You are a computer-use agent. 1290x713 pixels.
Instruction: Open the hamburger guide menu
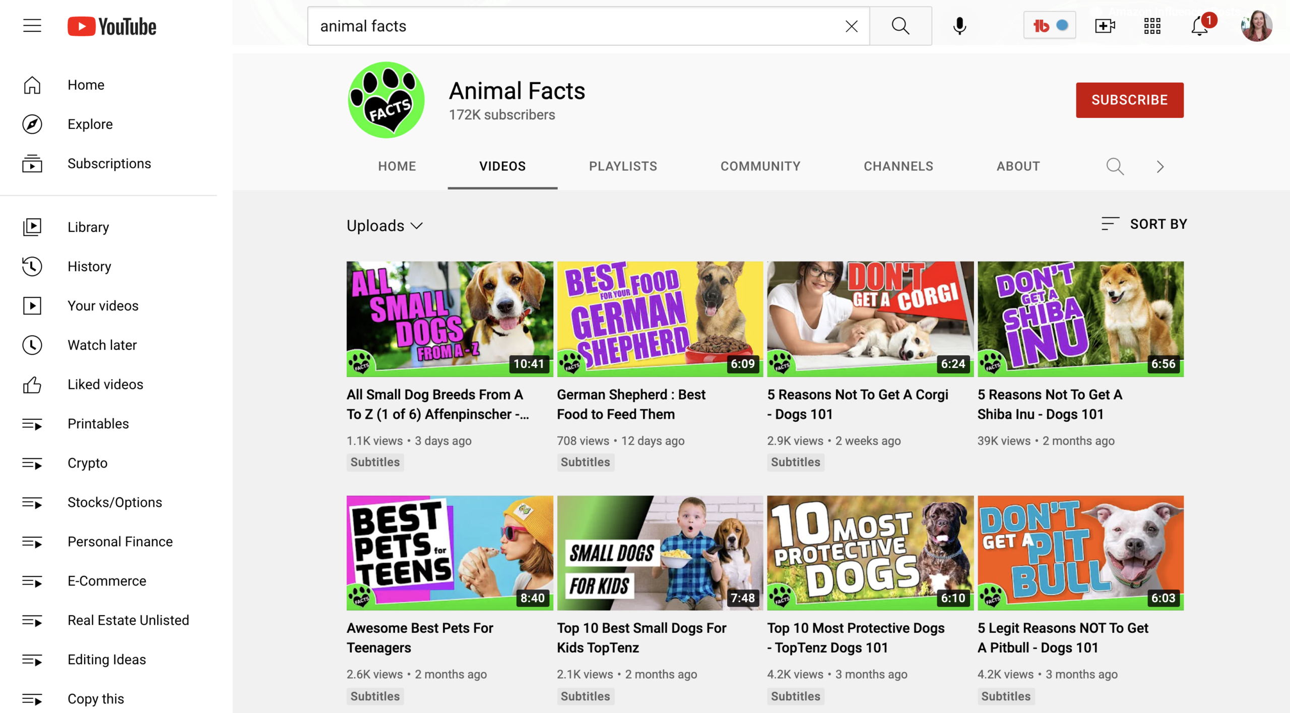click(x=32, y=26)
